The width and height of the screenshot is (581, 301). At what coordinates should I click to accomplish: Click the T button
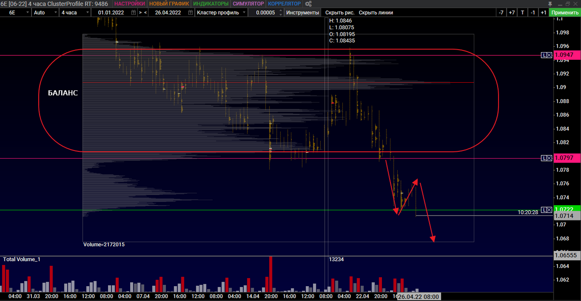(522, 13)
